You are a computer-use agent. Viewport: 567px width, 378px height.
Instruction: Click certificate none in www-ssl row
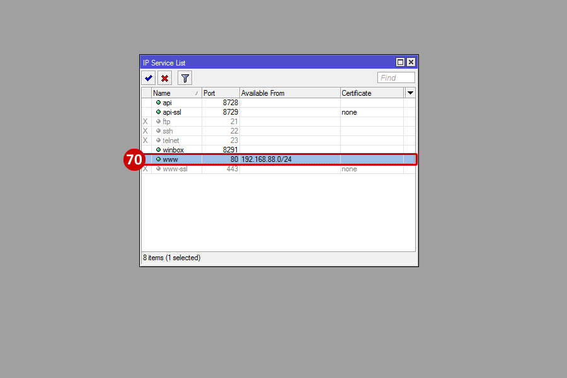[349, 169]
